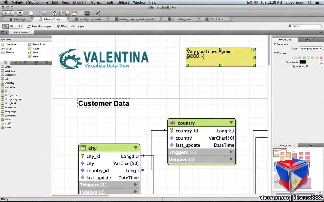Collapse the city table with its arrow
The width and height of the screenshot is (324, 202).
pyautogui.click(x=136, y=148)
